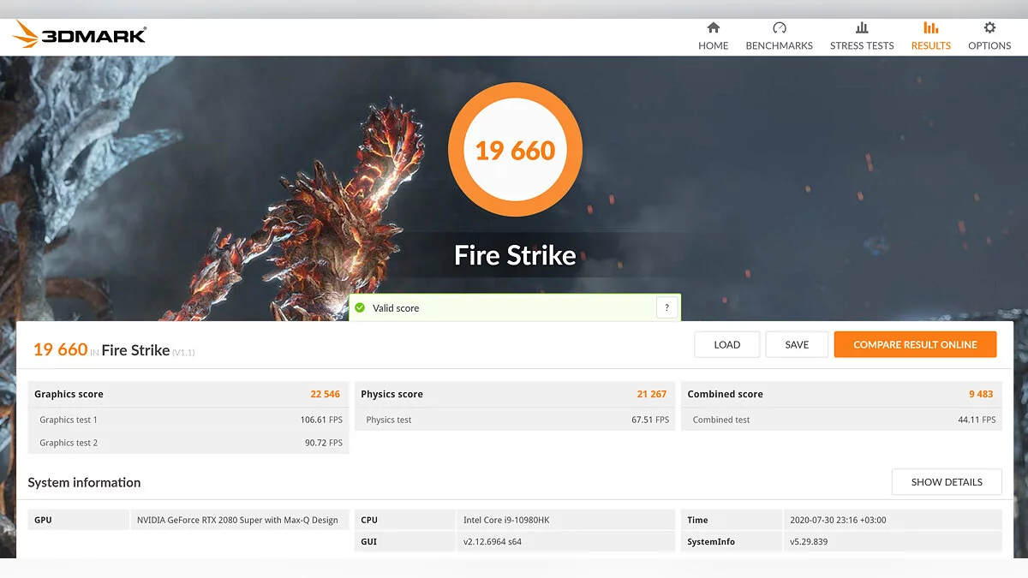Click the CPU label cell
This screenshot has width=1028, height=578.
point(405,520)
